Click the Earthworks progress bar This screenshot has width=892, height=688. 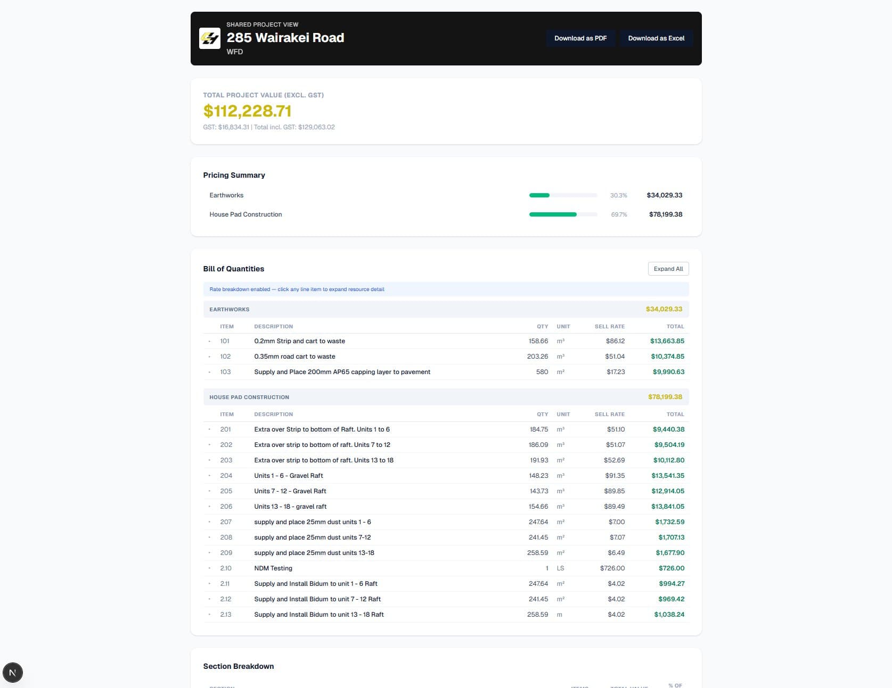(563, 195)
